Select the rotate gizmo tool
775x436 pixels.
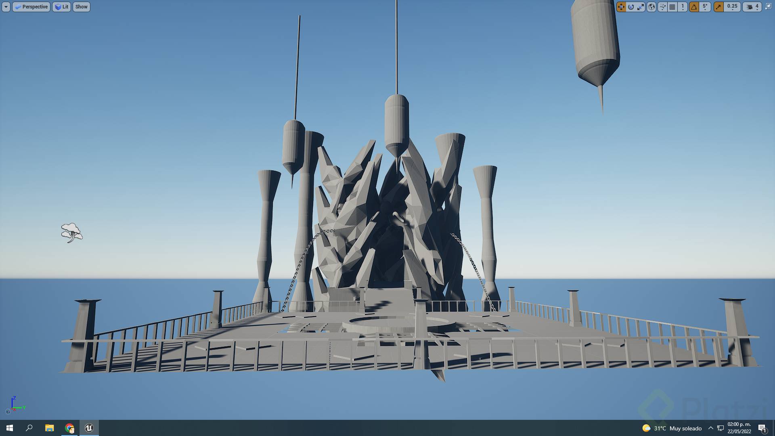pyautogui.click(x=631, y=7)
